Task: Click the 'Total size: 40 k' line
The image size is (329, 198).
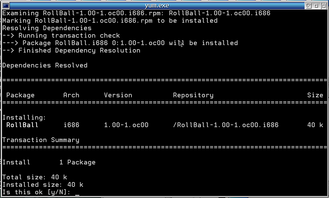Action: coord(35,177)
